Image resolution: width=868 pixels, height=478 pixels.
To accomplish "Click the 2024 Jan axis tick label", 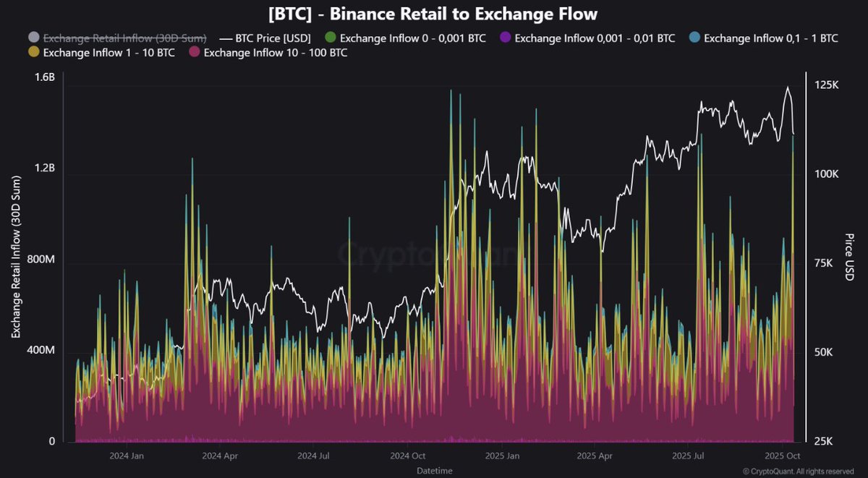I will tap(128, 456).
